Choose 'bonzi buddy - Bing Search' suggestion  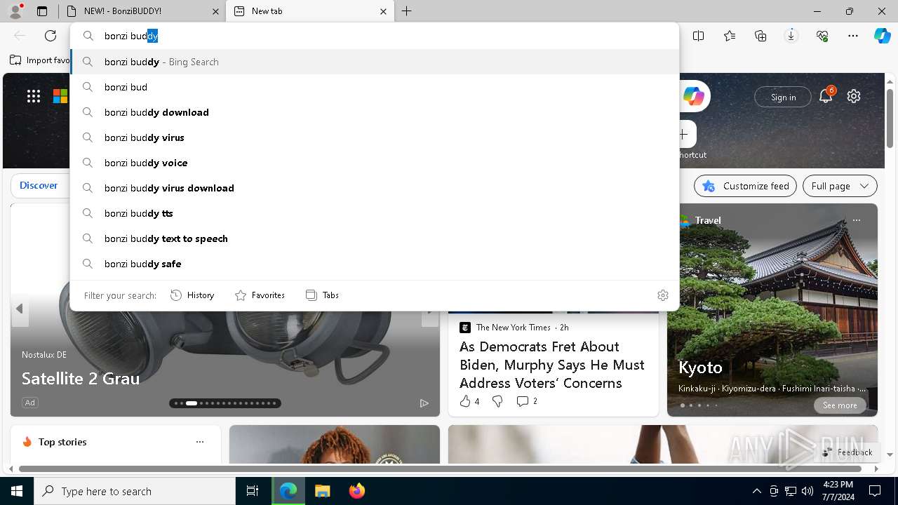pyautogui.click(x=375, y=62)
